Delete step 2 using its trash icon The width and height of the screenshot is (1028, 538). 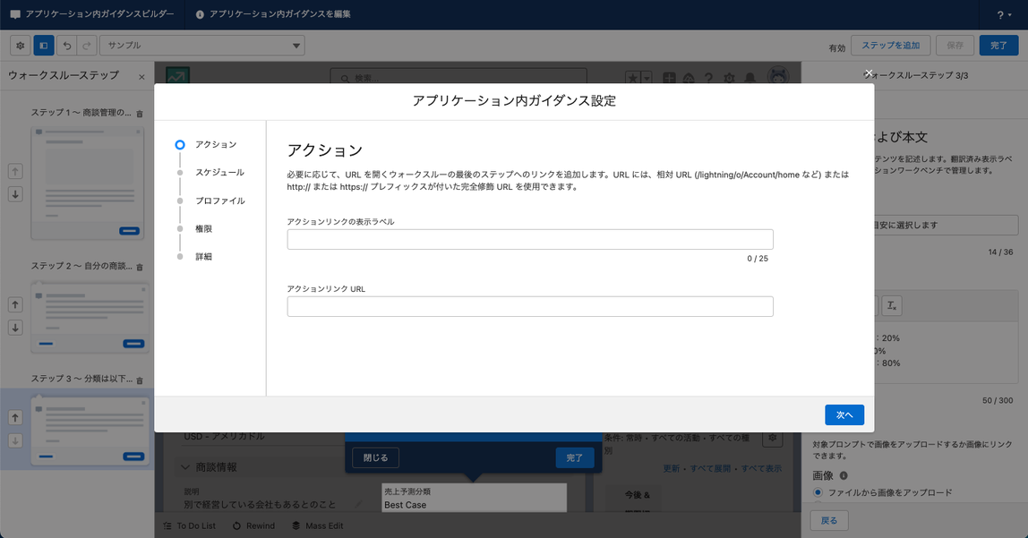click(x=139, y=267)
